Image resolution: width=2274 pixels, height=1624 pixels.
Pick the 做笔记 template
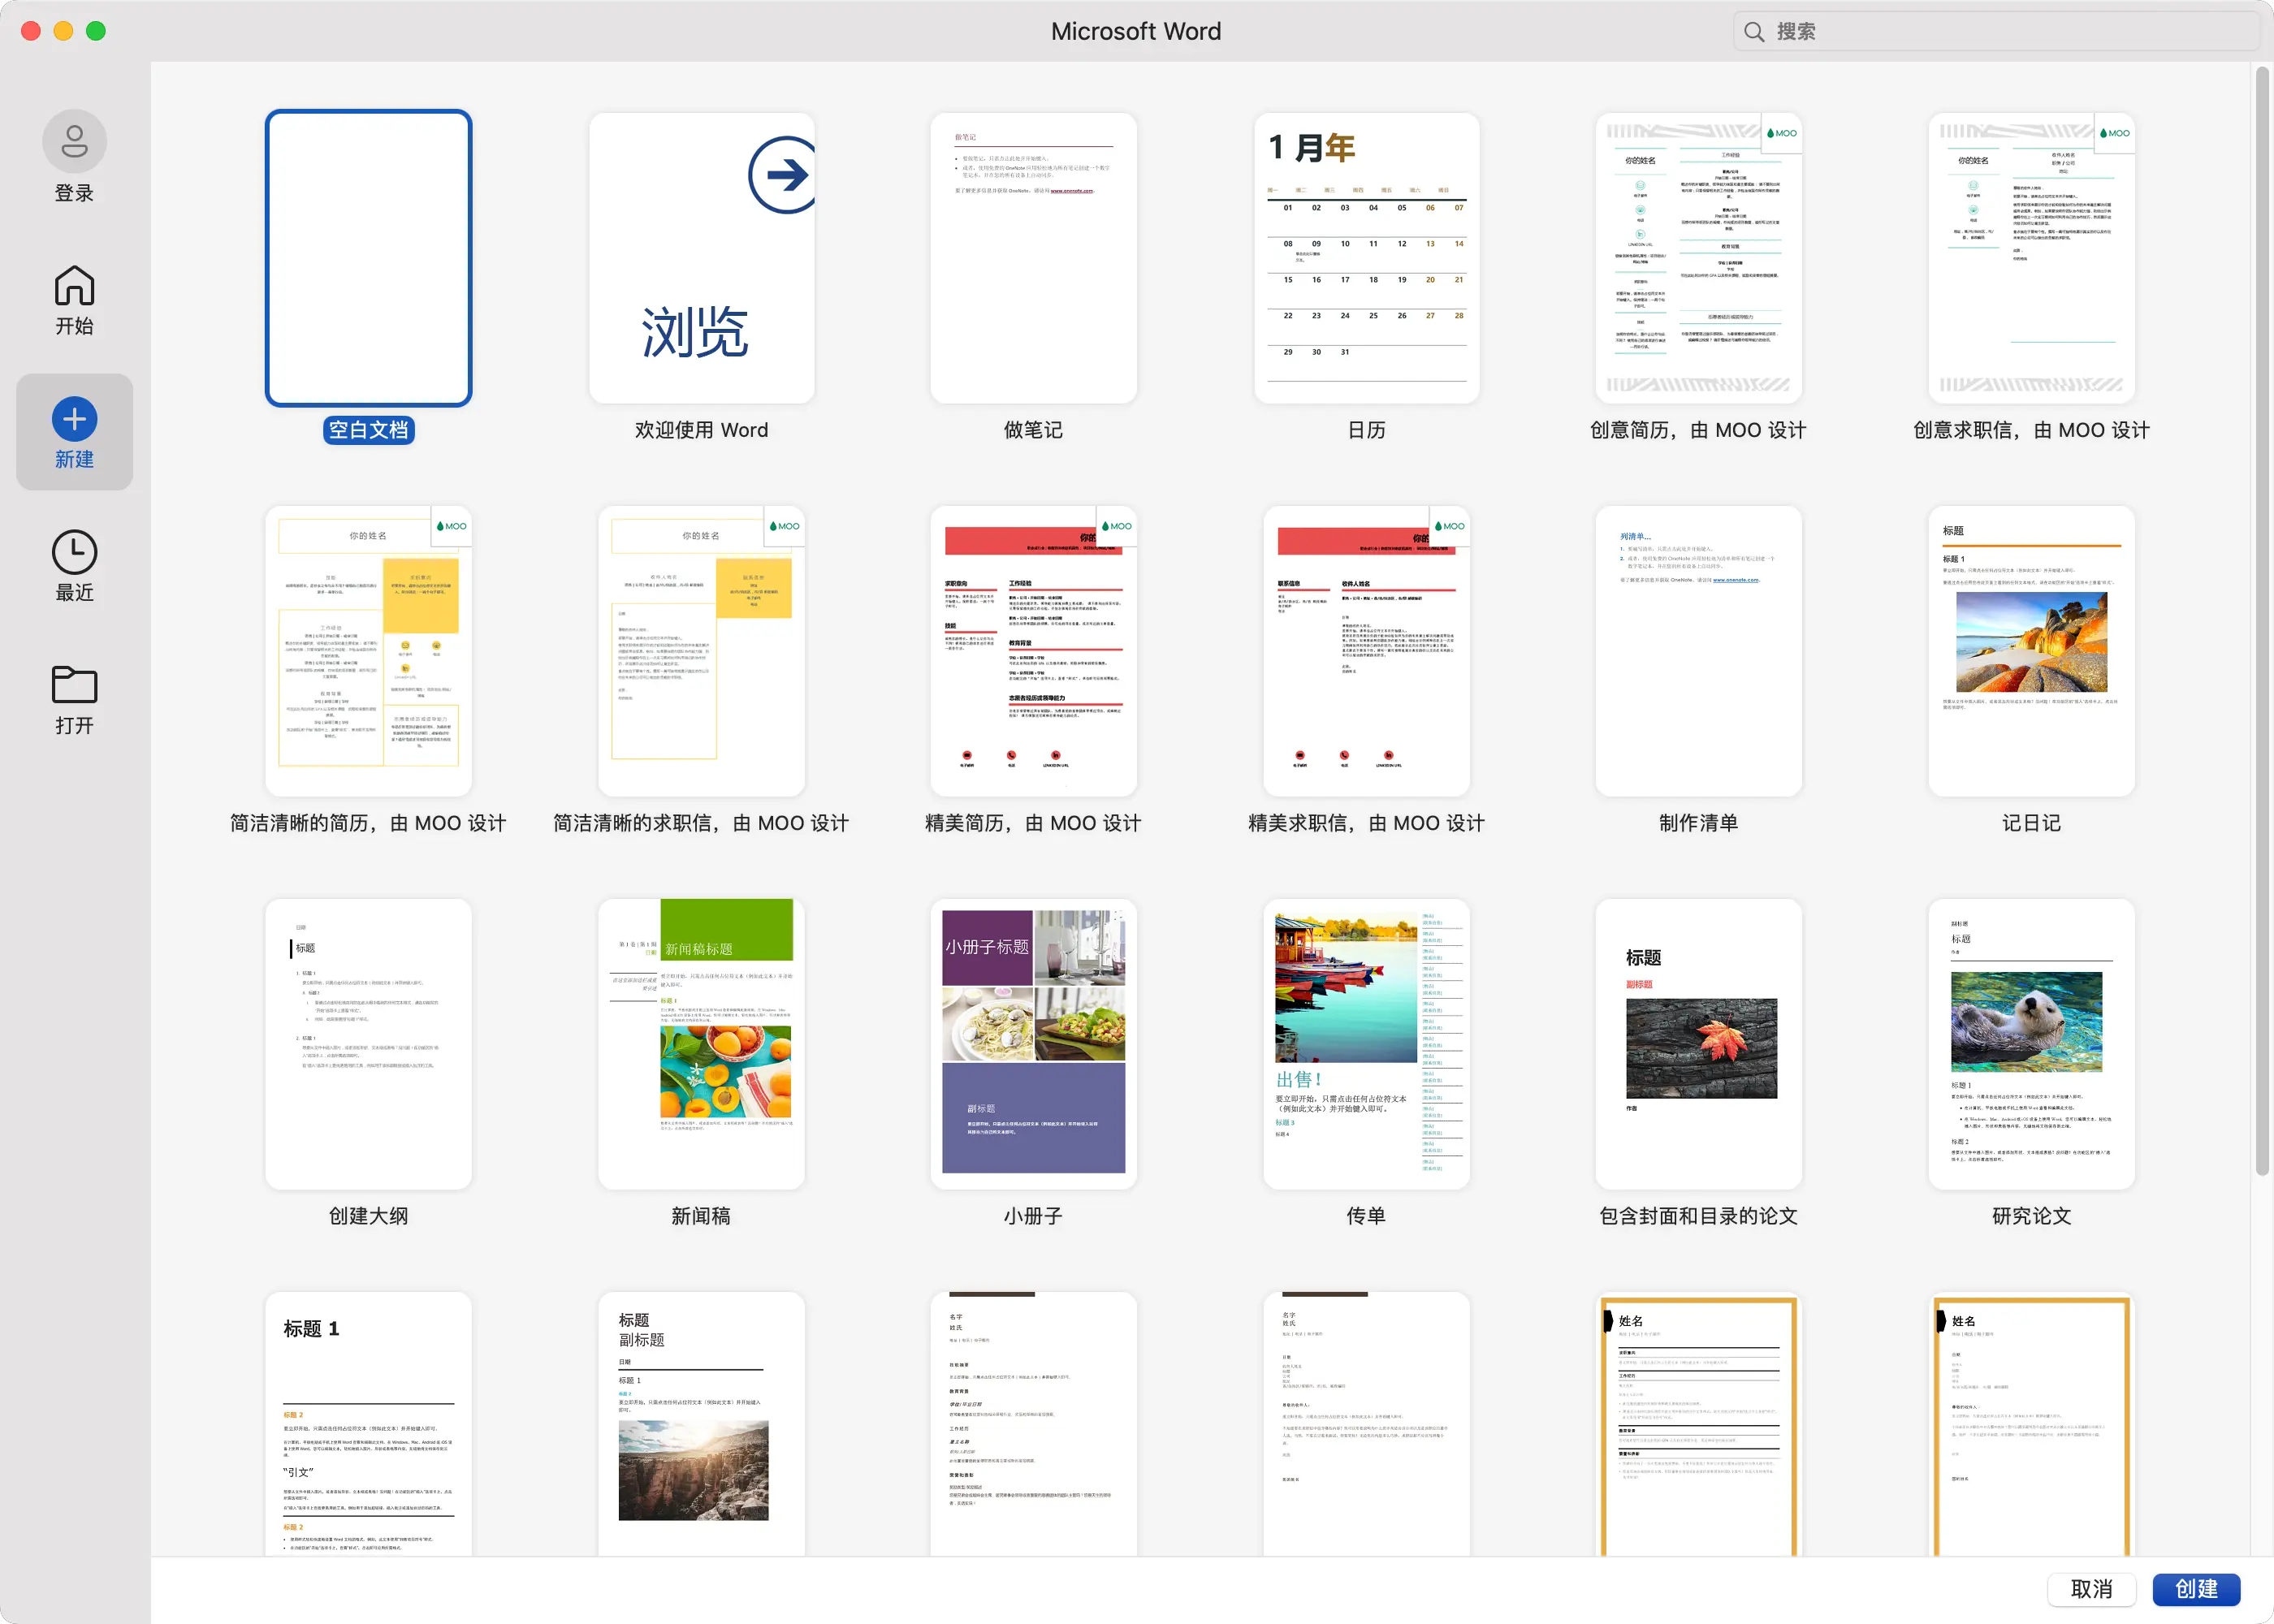(1033, 258)
